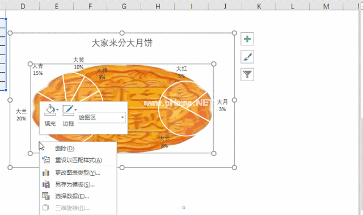Screen dimensions: 363x215
Task: Click the Change Chart Type icon
Action: pos(46,172)
